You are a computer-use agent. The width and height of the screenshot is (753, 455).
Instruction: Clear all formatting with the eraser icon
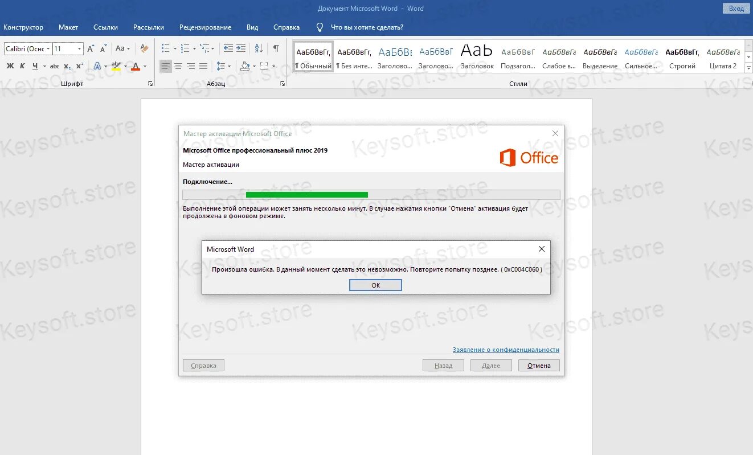pos(144,49)
